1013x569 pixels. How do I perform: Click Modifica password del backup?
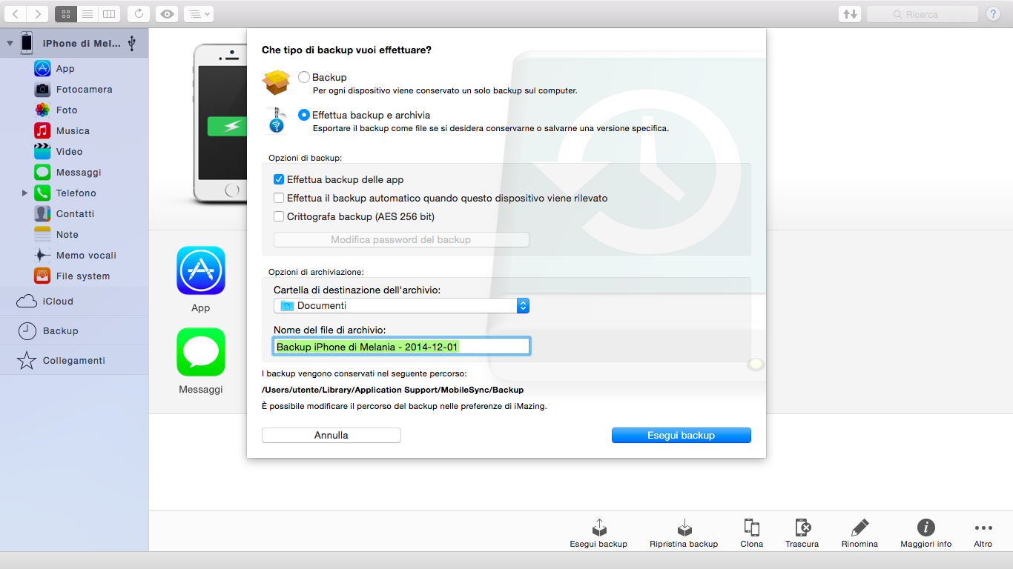pyautogui.click(x=401, y=239)
